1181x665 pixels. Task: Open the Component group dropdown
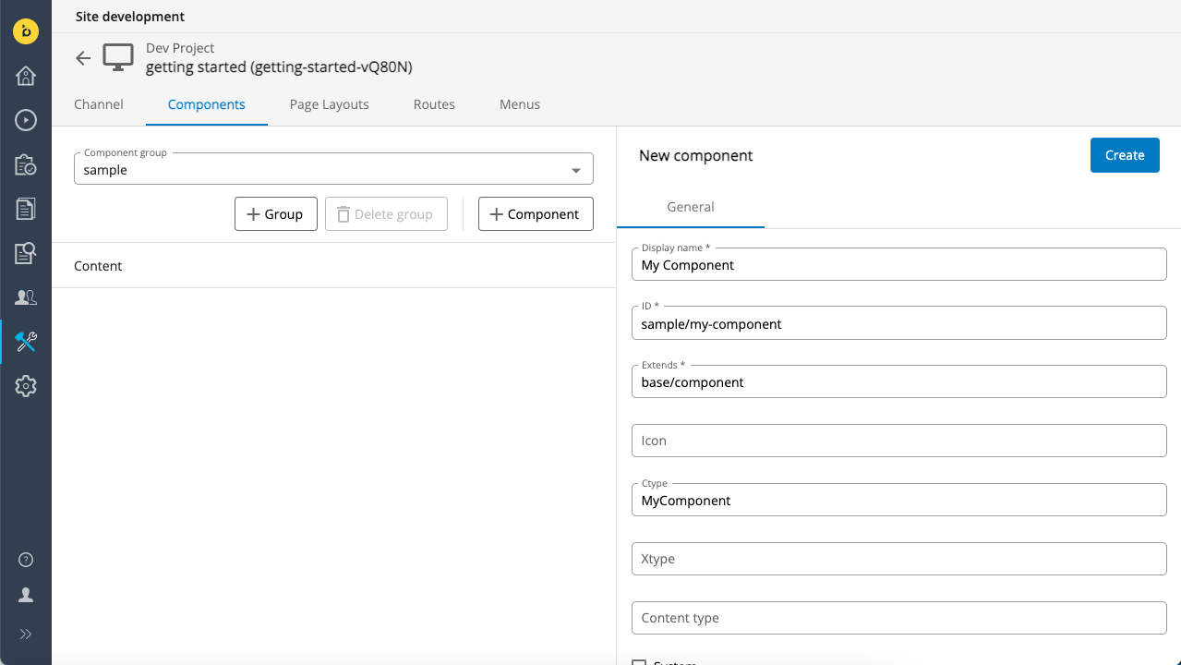333,169
